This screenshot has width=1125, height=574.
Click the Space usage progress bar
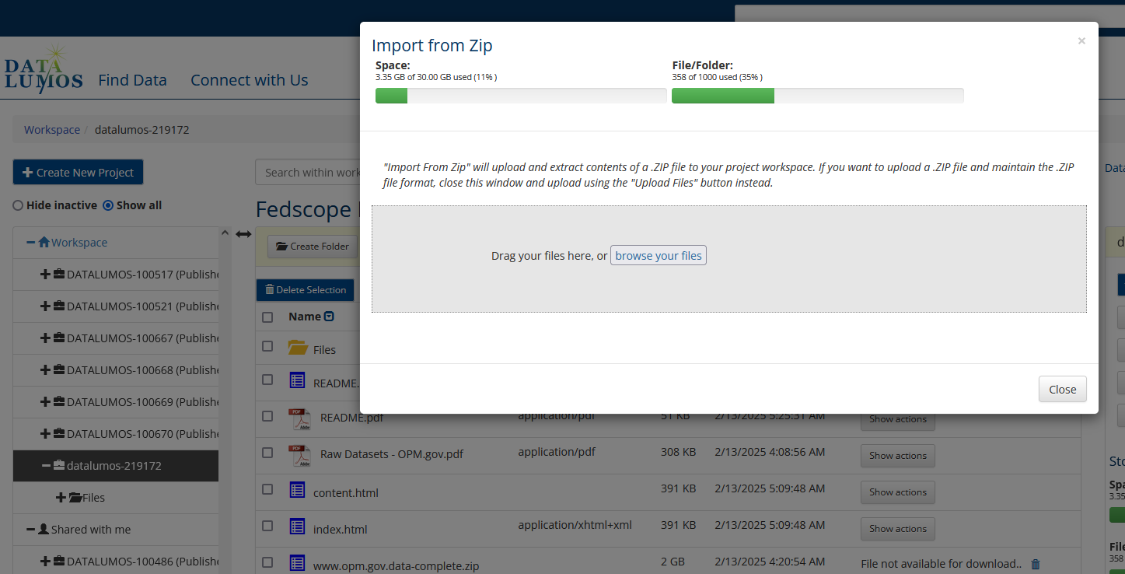pyautogui.click(x=520, y=95)
